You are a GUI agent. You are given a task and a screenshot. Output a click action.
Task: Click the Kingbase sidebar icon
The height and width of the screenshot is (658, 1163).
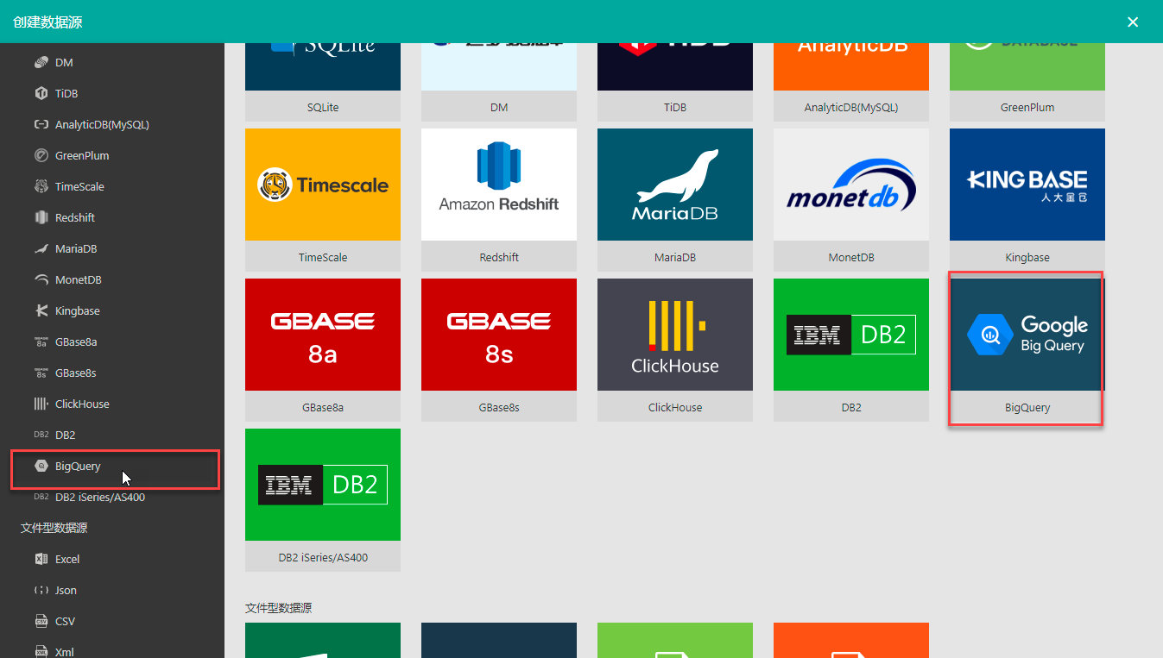click(x=41, y=311)
